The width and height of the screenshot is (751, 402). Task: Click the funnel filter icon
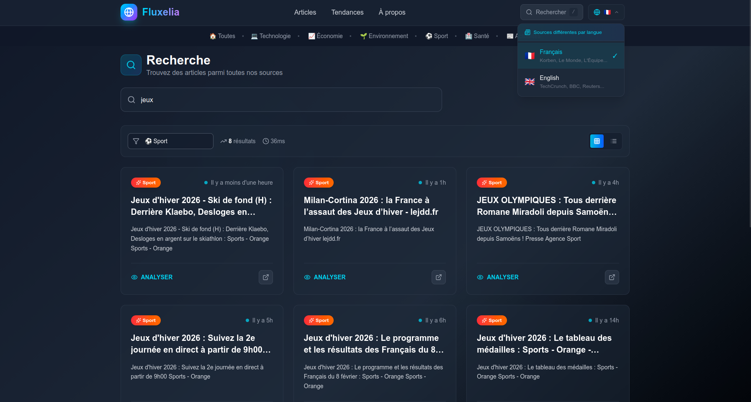click(x=136, y=141)
